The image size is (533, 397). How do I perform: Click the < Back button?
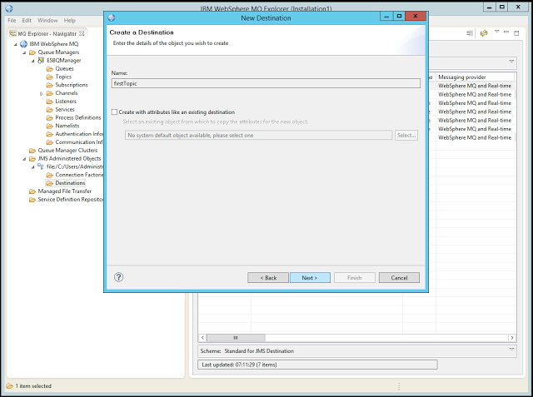pyautogui.click(x=268, y=277)
